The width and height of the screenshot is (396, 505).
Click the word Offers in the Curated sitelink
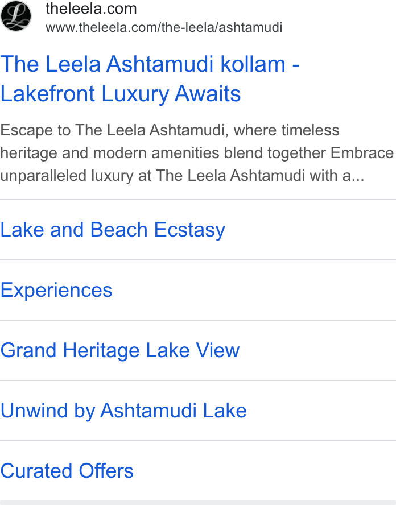(x=106, y=471)
